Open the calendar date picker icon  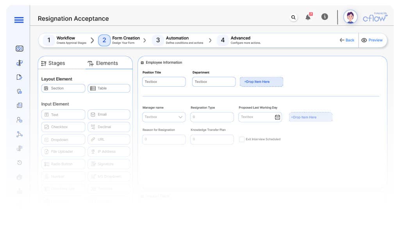pos(277,117)
